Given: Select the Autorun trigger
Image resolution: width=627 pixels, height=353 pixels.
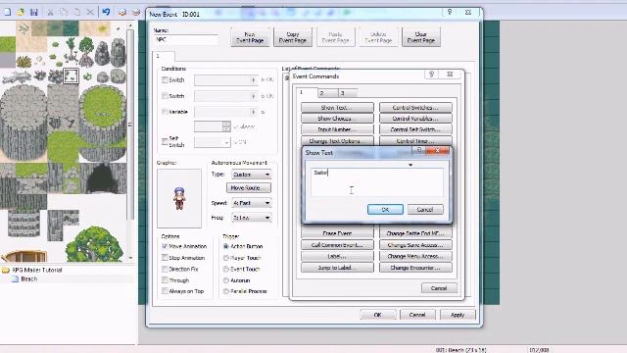Looking at the screenshot, I should [226, 280].
